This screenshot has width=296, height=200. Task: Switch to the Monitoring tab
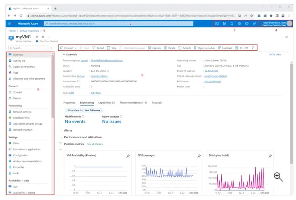coord(87,103)
